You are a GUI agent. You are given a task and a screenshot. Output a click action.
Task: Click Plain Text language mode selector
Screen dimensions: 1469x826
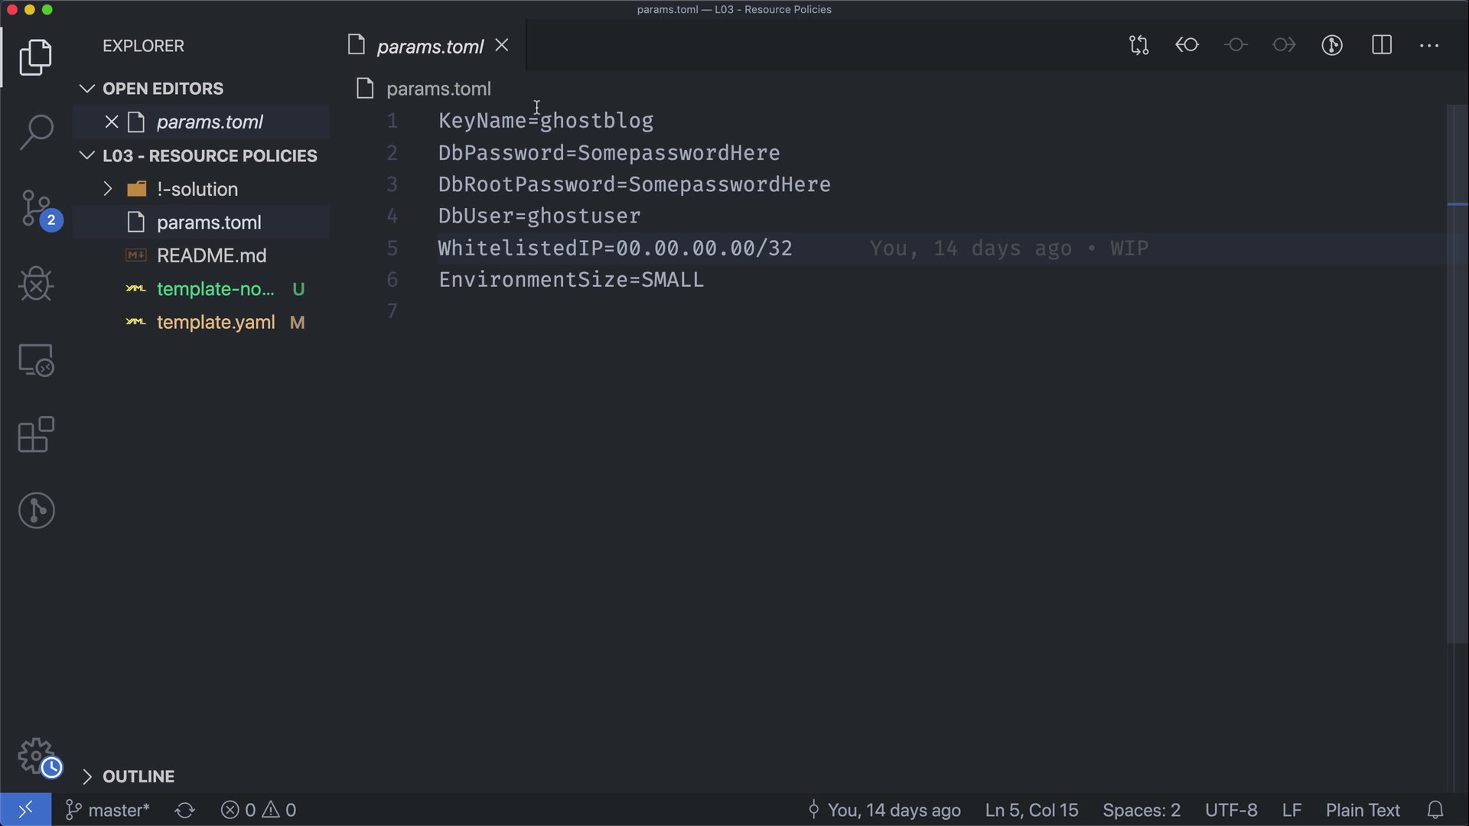pos(1362,810)
